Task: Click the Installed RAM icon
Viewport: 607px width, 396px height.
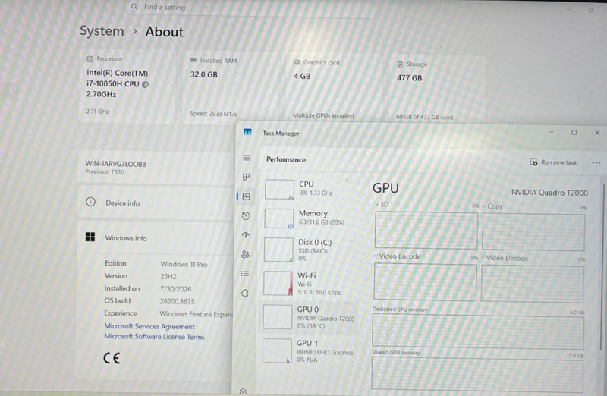Action: tap(193, 61)
